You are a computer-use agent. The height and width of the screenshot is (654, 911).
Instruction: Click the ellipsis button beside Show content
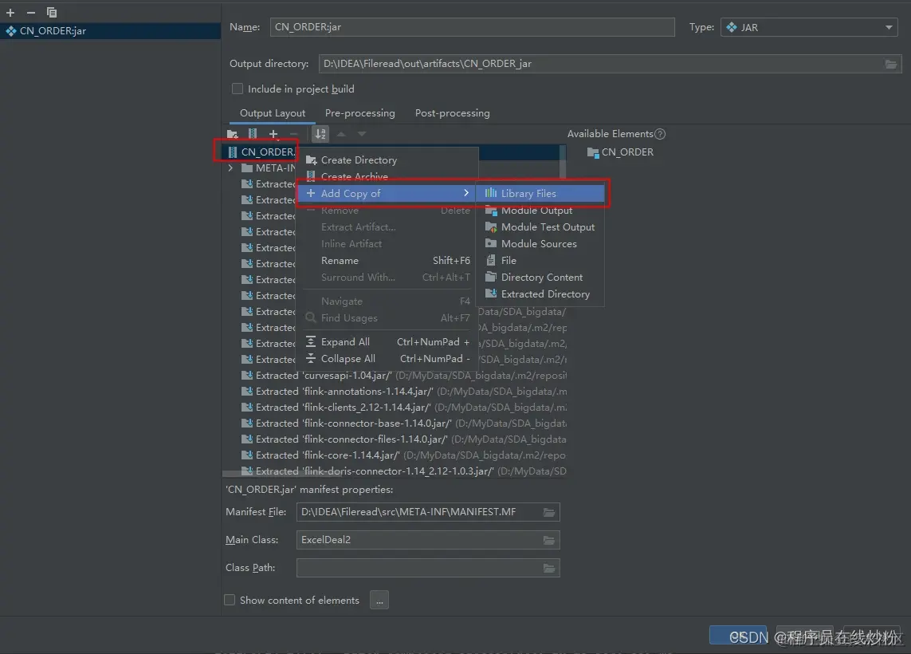coord(379,600)
